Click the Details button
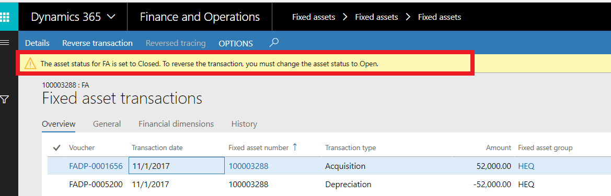The image size is (611, 196). tap(38, 43)
